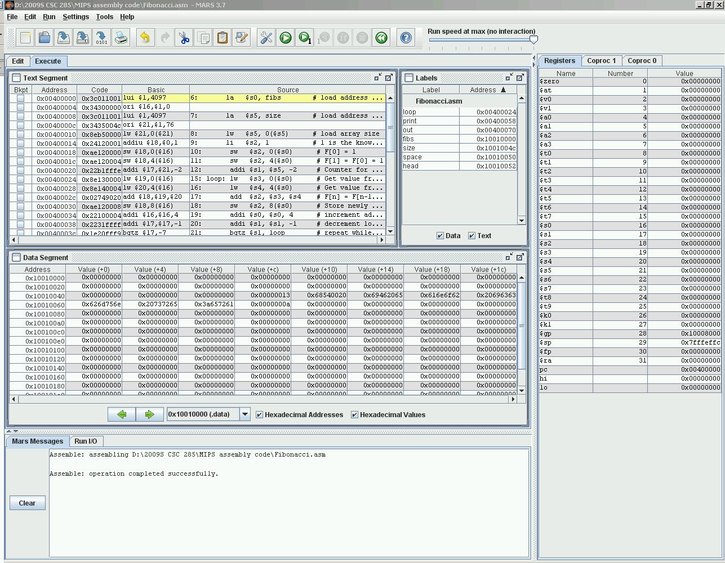Run the program with green Go icon
725x563 pixels.
pyautogui.click(x=286, y=38)
